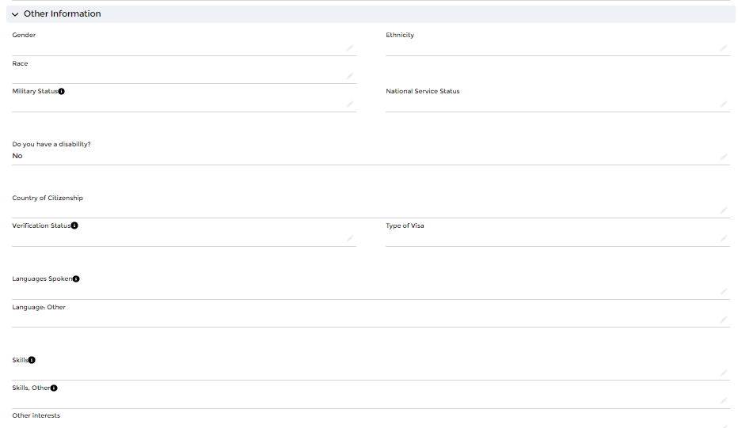
Task: Click the Languages Spoken label
Action: 42,279
